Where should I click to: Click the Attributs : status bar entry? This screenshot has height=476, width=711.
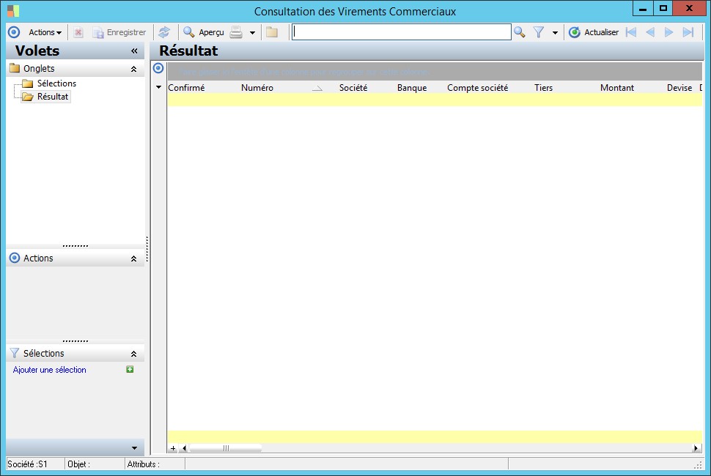143,464
